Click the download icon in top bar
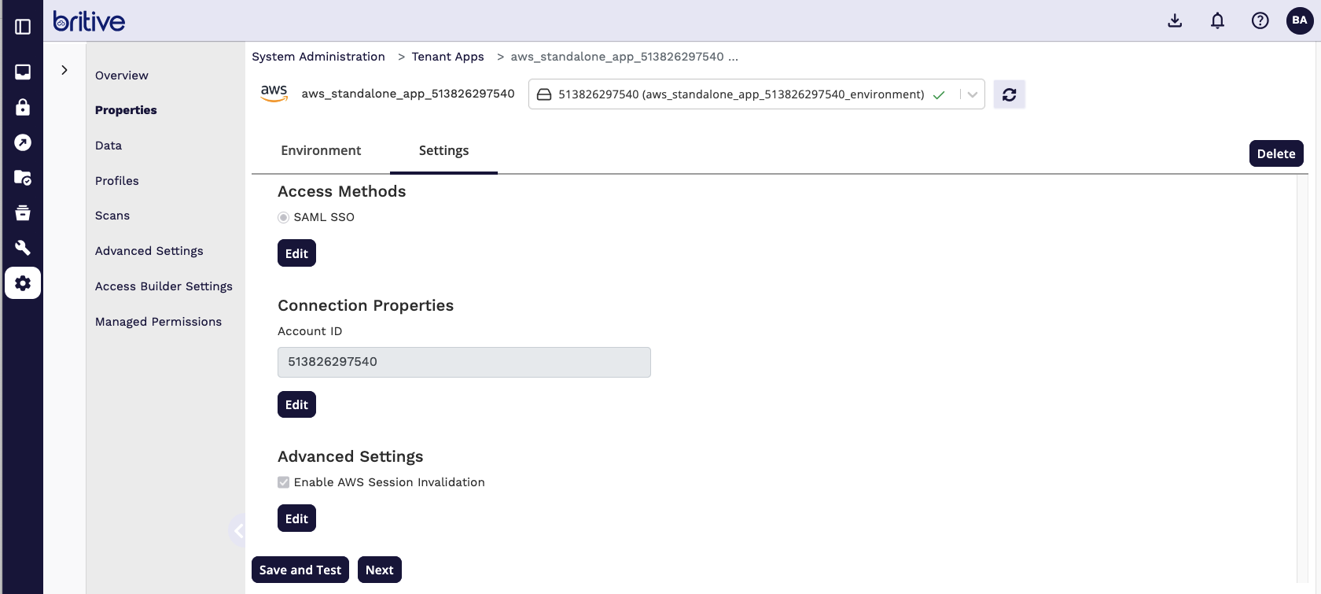1321x594 pixels. click(x=1175, y=20)
